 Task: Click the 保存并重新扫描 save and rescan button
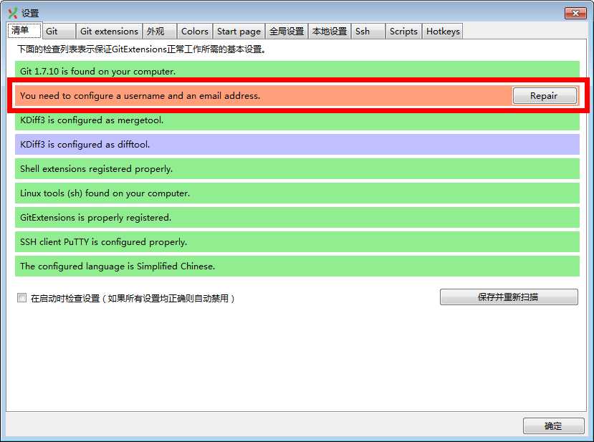coord(509,297)
